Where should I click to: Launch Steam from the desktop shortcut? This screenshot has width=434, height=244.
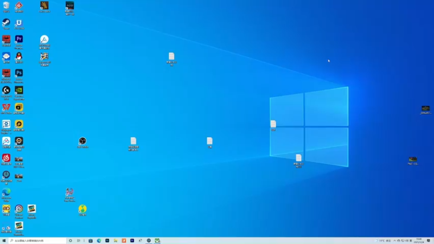click(x=6, y=24)
